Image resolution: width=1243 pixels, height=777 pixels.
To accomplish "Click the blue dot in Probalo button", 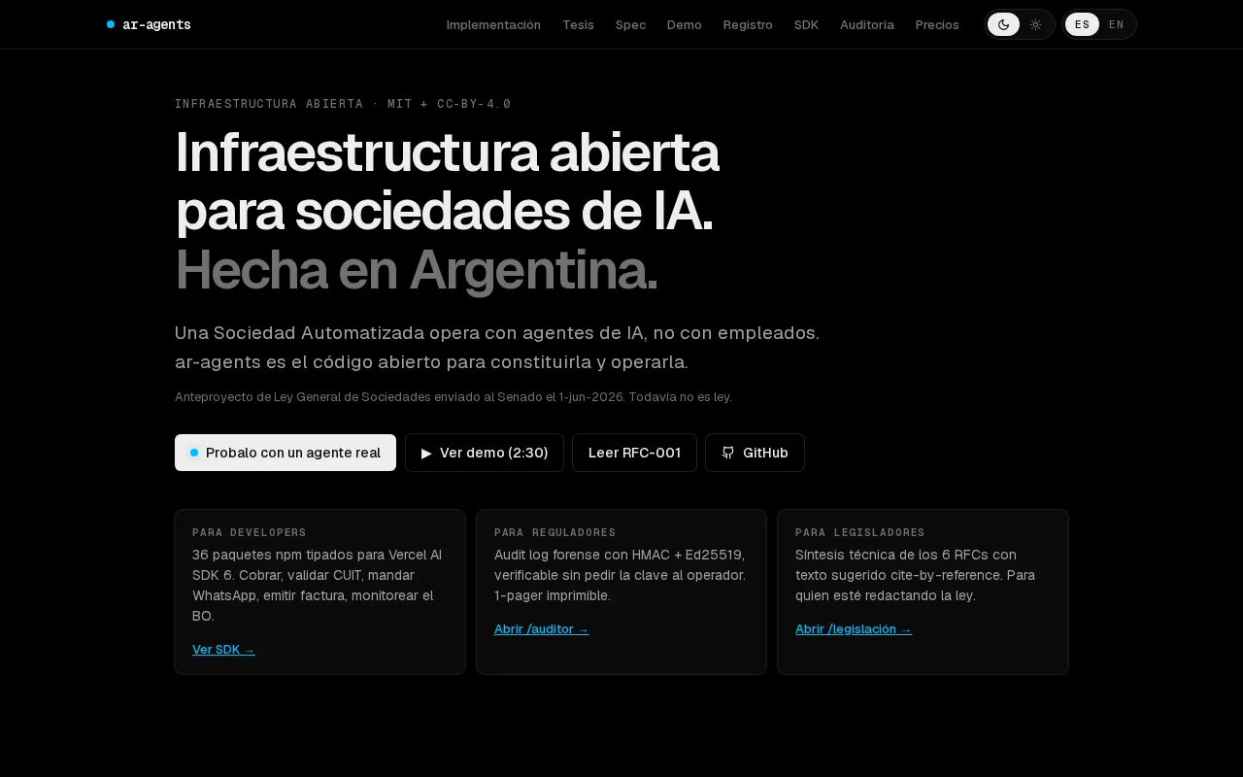I will point(194,453).
